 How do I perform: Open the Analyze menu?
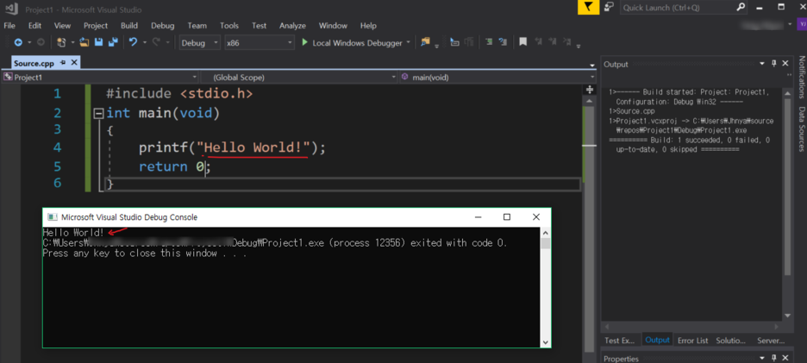(x=293, y=25)
